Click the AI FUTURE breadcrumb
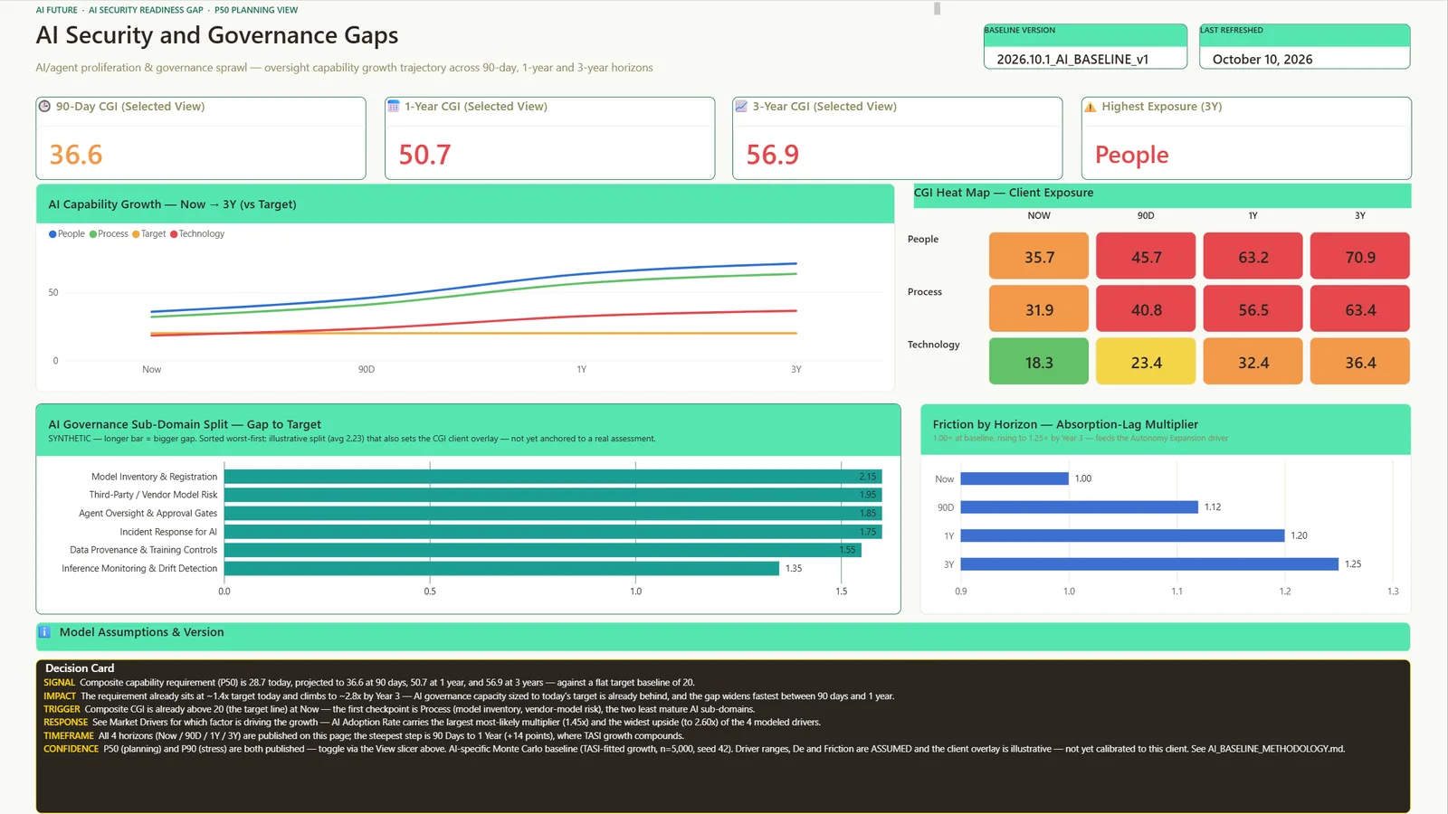This screenshot has width=1448, height=814. [x=56, y=10]
